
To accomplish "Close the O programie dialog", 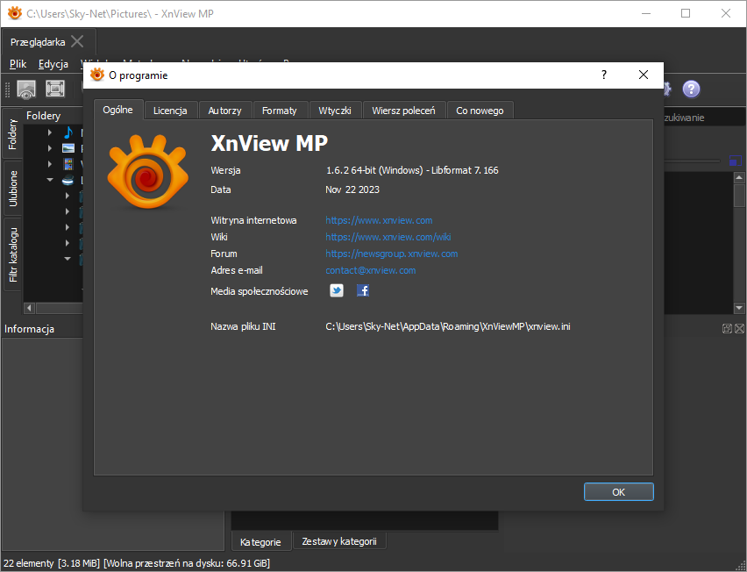I will point(644,75).
